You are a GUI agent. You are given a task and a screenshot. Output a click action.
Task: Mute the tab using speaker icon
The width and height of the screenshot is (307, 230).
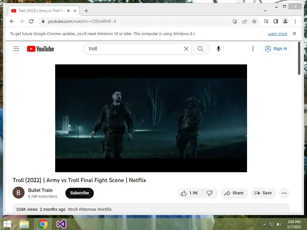click(x=69, y=11)
